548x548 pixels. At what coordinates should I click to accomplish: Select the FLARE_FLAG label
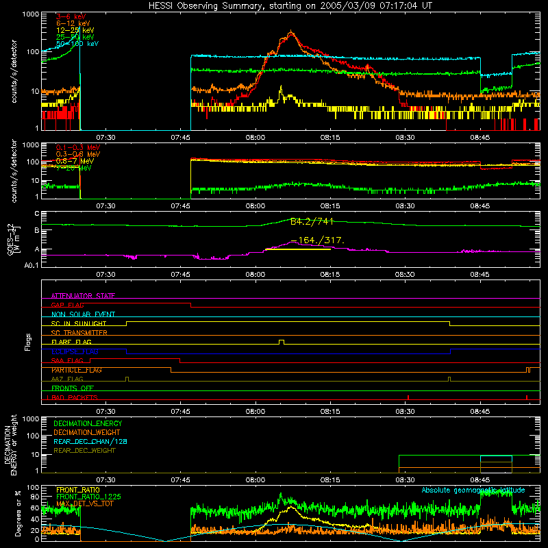click(71, 342)
